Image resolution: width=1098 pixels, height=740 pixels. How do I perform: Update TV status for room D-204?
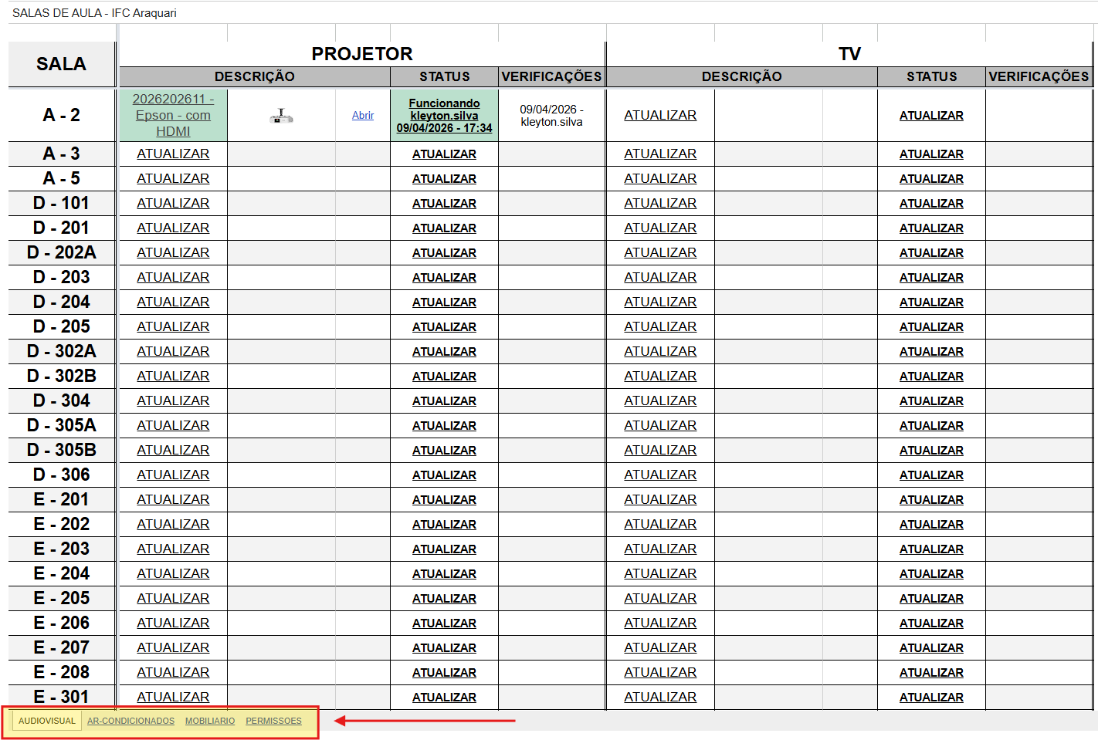(931, 302)
